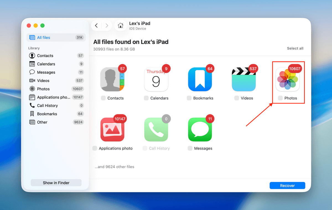Check the Photos checkbox below its icon
This screenshot has height=210, width=332.
click(x=280, y=98)
